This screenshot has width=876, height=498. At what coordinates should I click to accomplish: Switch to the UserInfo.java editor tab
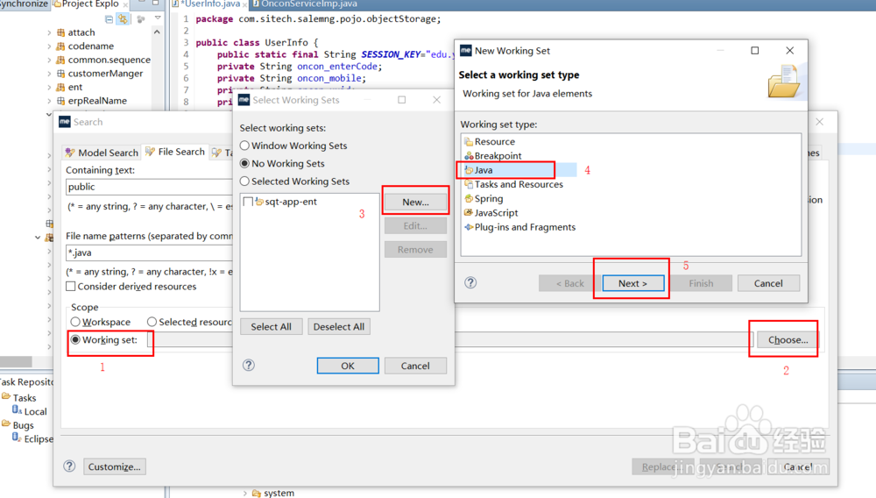tap(209, 4)
